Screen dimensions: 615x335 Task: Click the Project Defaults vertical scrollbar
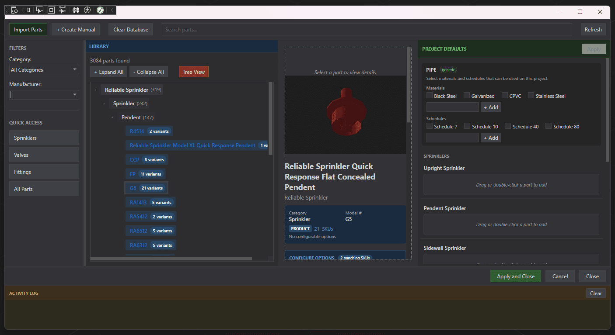coord(608,109)
